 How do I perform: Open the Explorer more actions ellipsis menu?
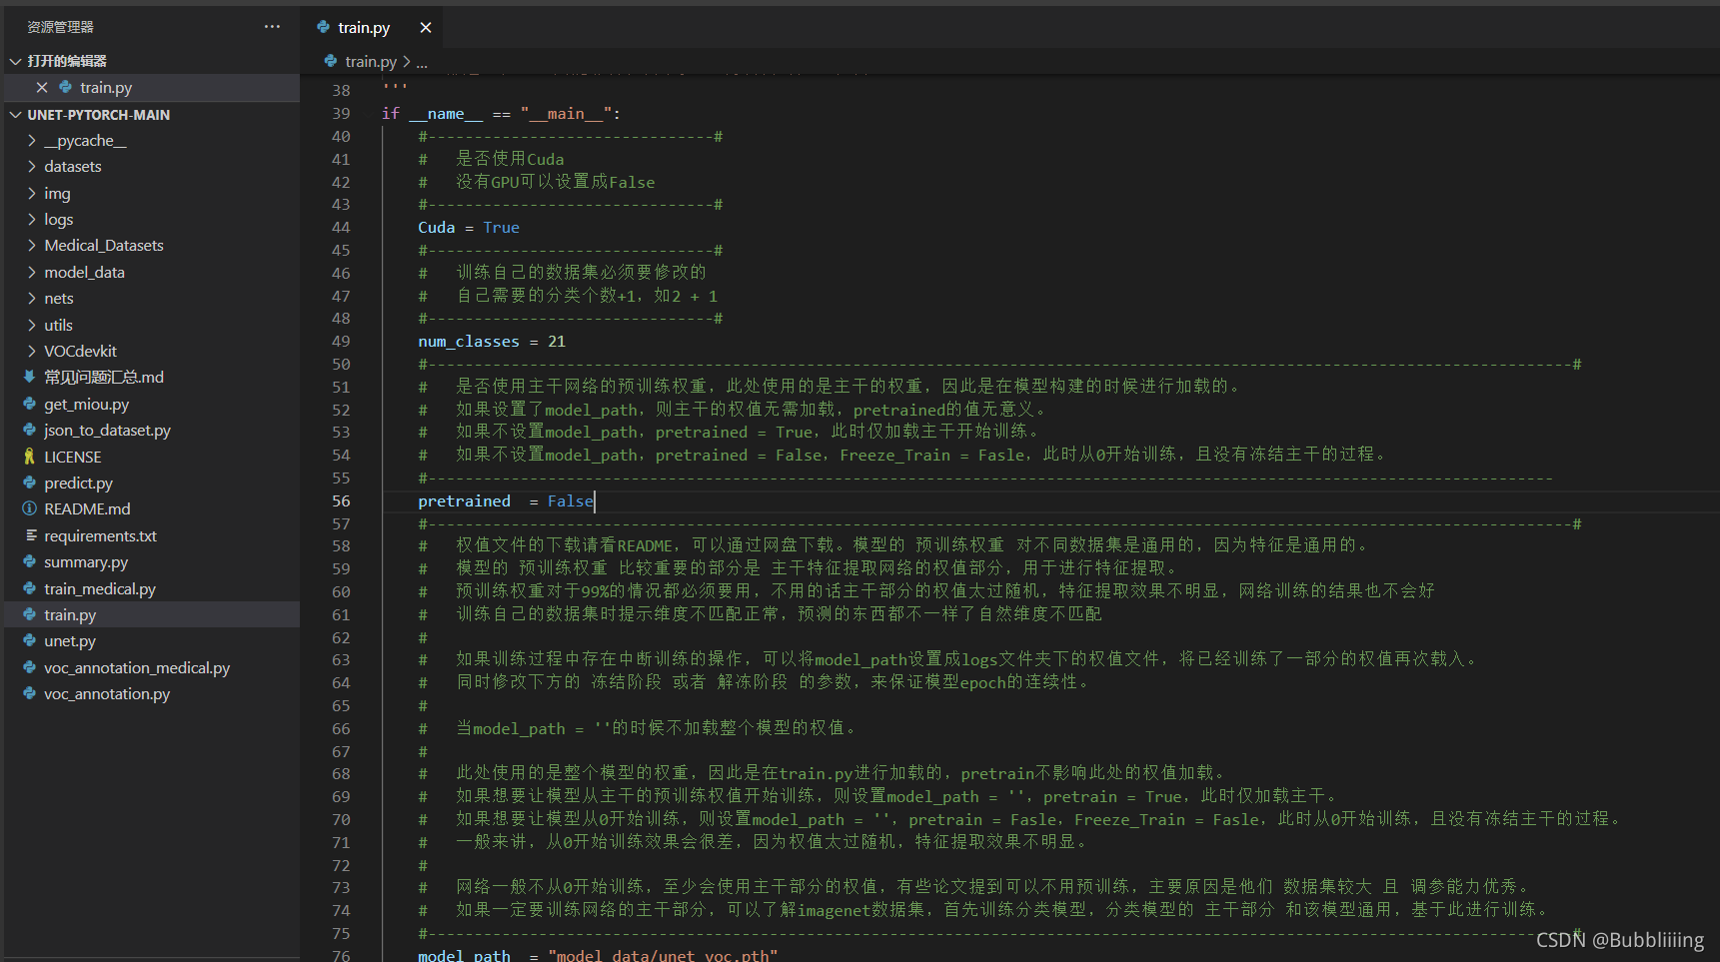(x=272, y=27)
